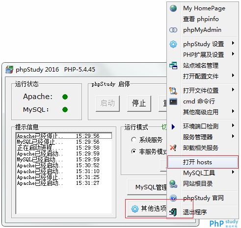Select log row Apache已经启动 15:30:52
Screen dimensions: 241x228
point(64,165)
